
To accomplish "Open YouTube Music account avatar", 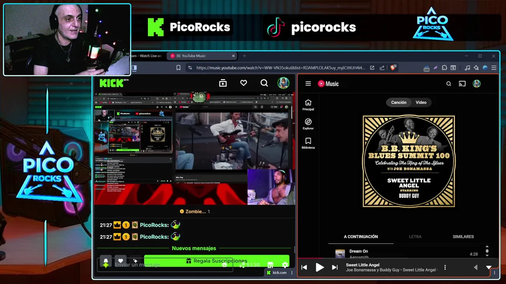I will point(477,84).
